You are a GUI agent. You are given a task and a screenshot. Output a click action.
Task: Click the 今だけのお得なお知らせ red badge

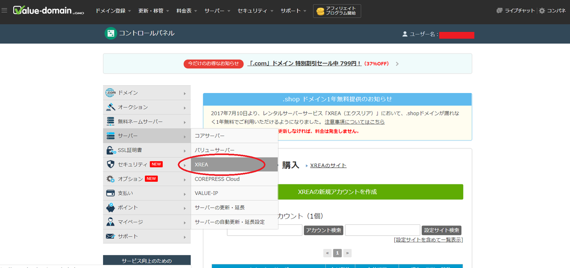[x=214, y=64]
